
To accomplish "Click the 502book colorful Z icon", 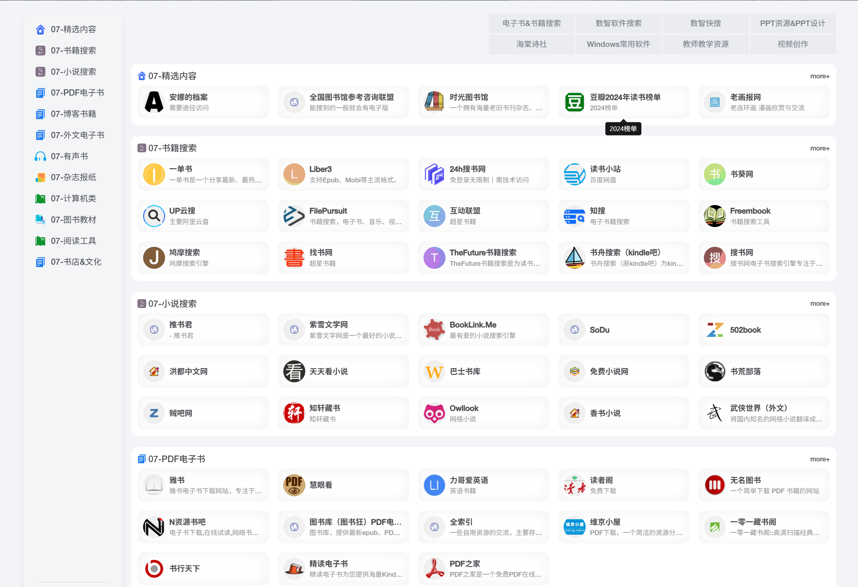I will (715, 330).
